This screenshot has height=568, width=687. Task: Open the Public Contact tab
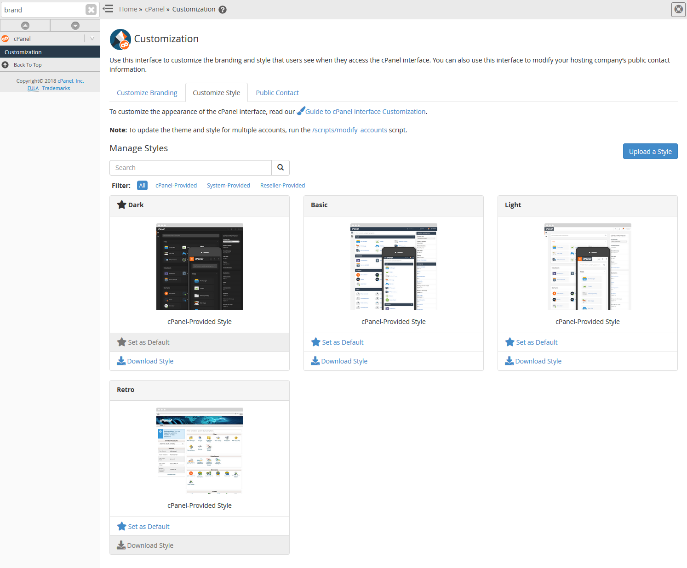277,93
